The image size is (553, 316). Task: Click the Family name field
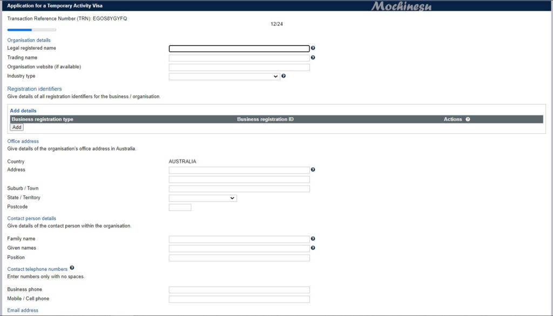(x=239, y=239)
